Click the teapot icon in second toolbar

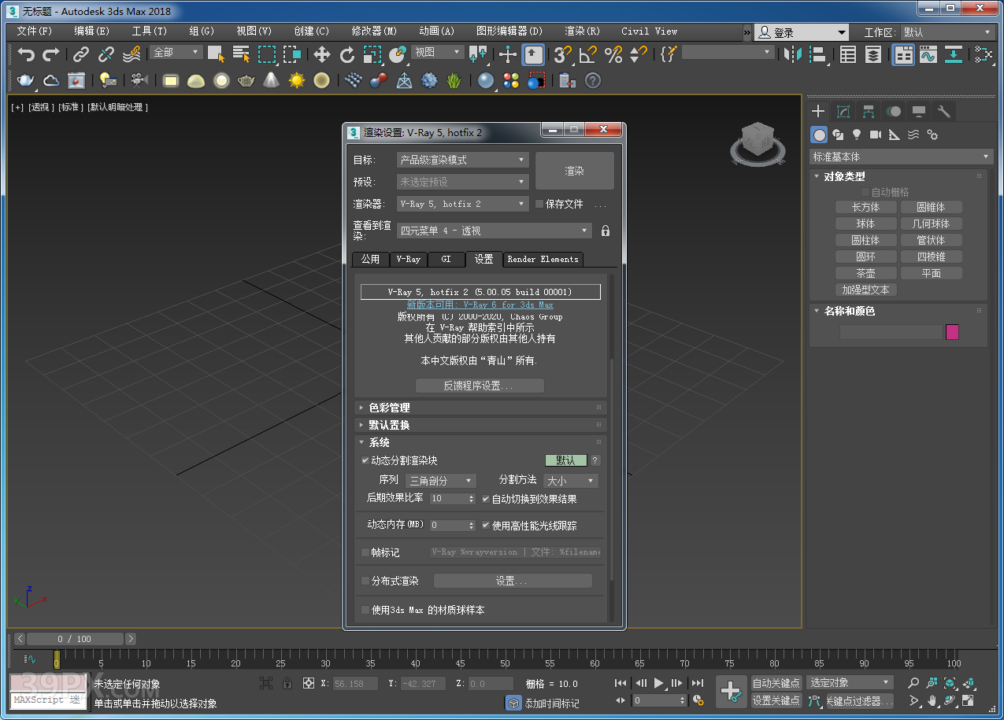pos(26,80)
